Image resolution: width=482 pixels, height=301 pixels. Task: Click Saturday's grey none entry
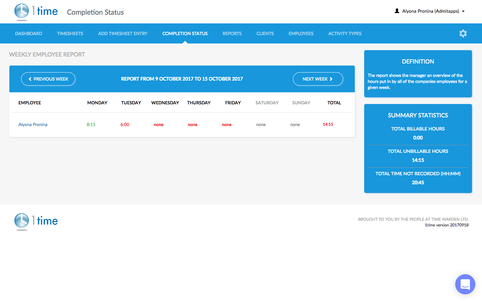point(261,125)
